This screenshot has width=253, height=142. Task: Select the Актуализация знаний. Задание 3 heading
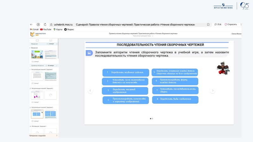coord(42,107)
